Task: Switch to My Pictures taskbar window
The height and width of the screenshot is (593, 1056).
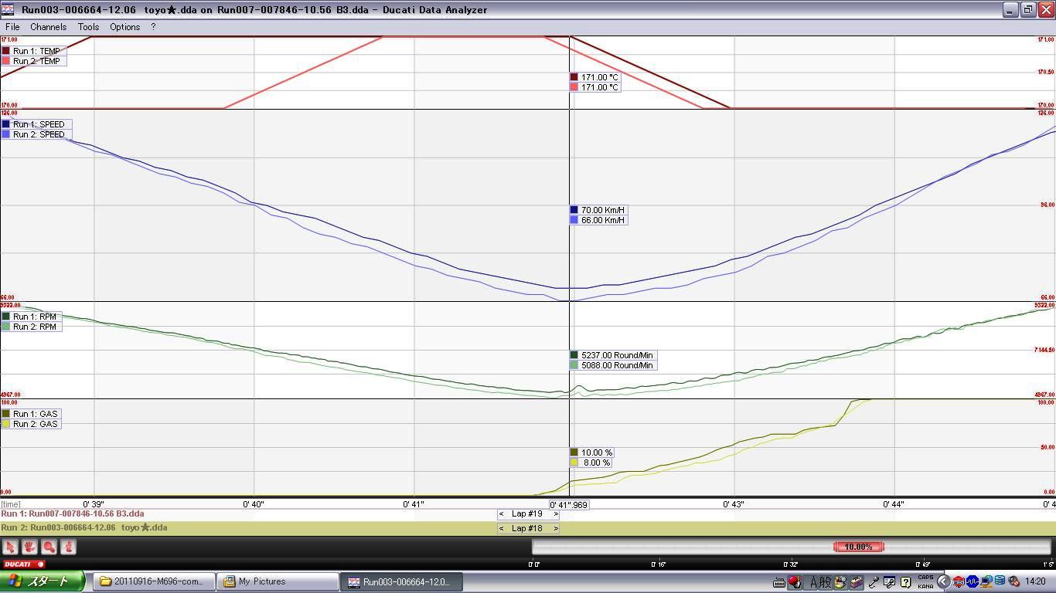Action: coord(278,581)
